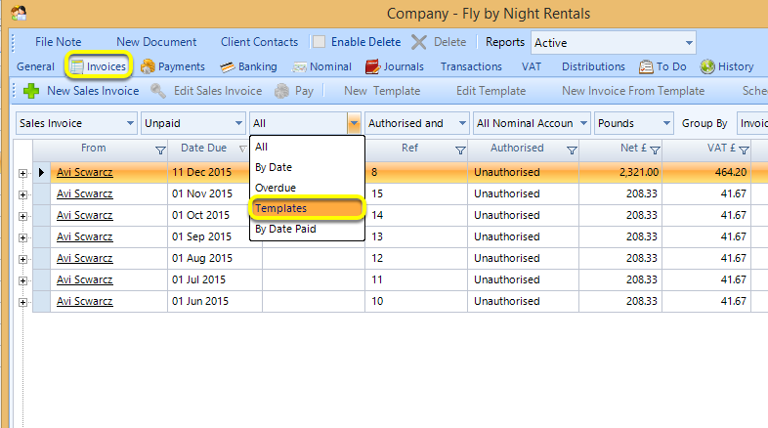Click the application icon in title bar
The height and width of the screenshot is (428, 768).
[x=19, y=14]
